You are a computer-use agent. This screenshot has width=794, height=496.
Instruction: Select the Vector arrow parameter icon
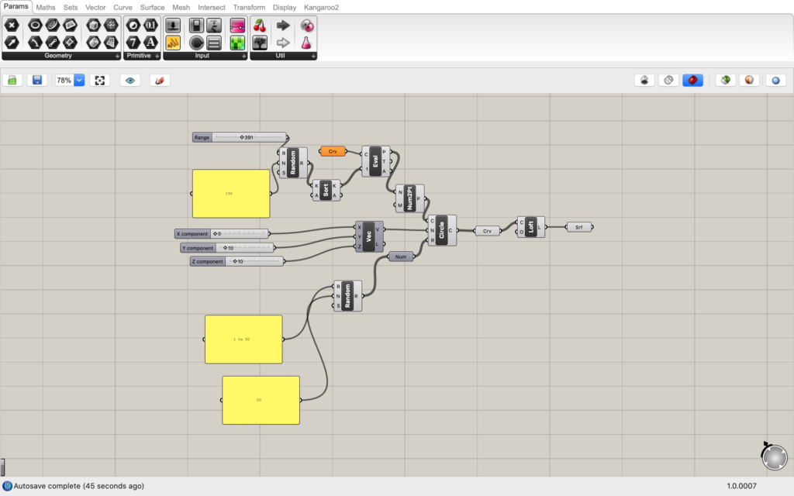point(12,43)
